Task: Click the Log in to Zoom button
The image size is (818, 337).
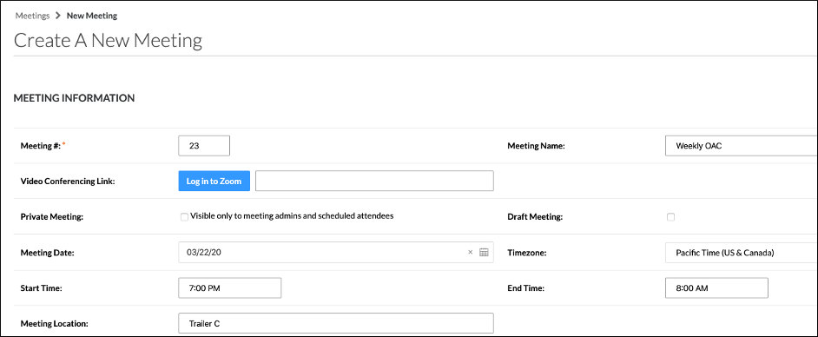Action: point(214,181)
